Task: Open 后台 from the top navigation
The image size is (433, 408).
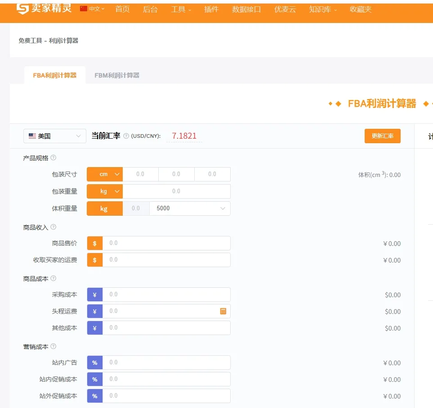Action: (x=150, y=9)
